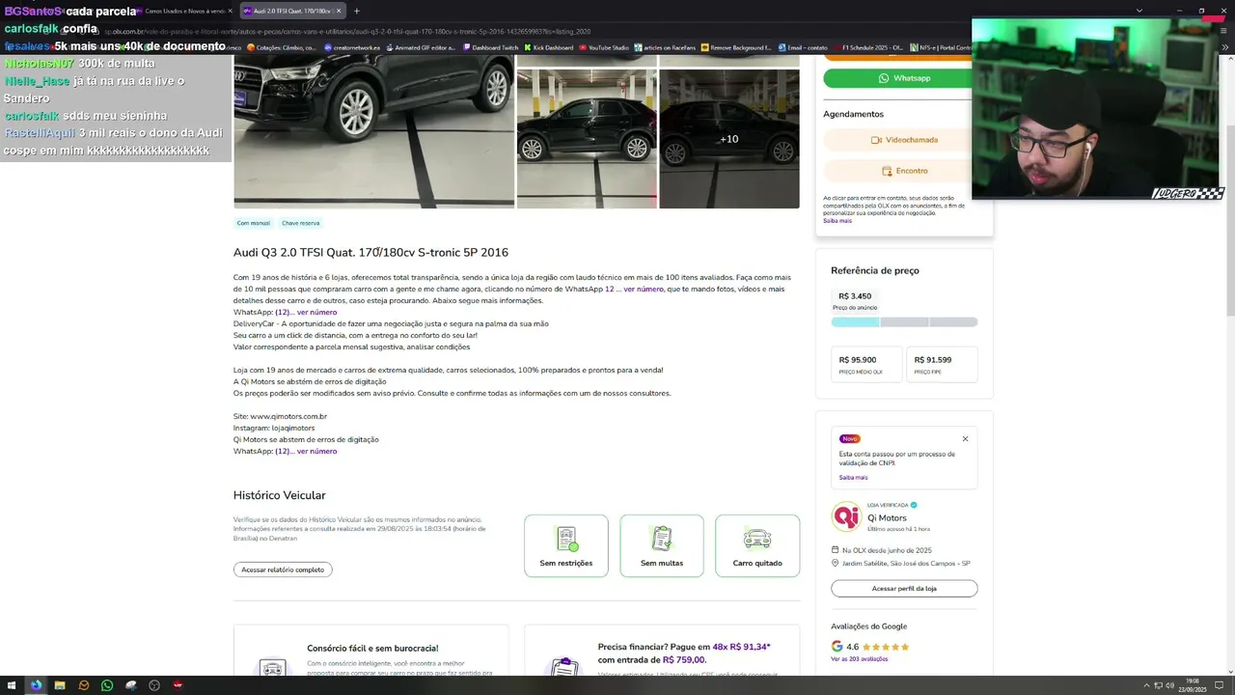Open the Firefox icon in taskbar
Screen dimensions: 1235x695
pos(37,685)
